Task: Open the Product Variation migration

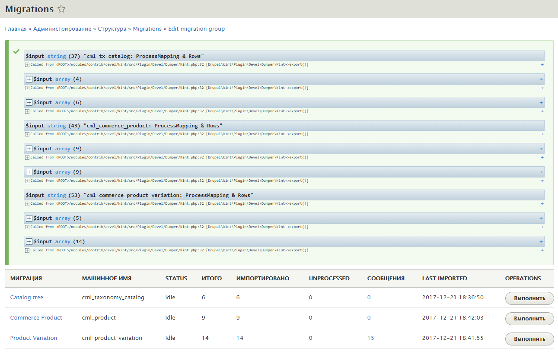Action: tap(34, 338)
